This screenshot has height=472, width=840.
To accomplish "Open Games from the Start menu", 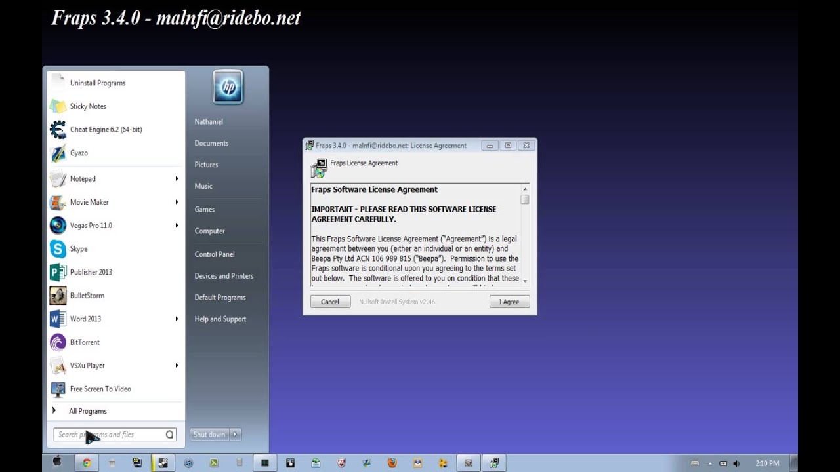I will coord(205,210).
